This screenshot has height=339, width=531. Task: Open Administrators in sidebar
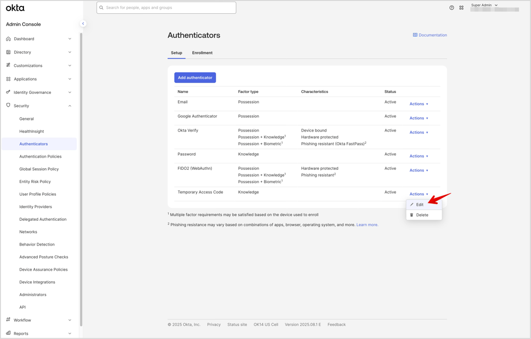[x=33, y=294]
